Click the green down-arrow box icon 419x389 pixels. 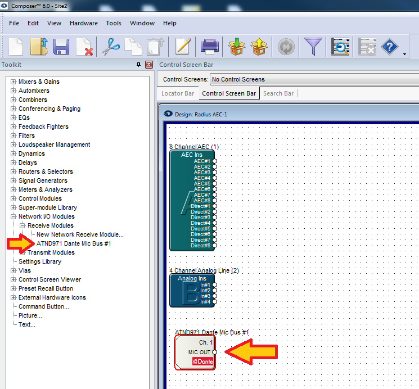(236, 47)
